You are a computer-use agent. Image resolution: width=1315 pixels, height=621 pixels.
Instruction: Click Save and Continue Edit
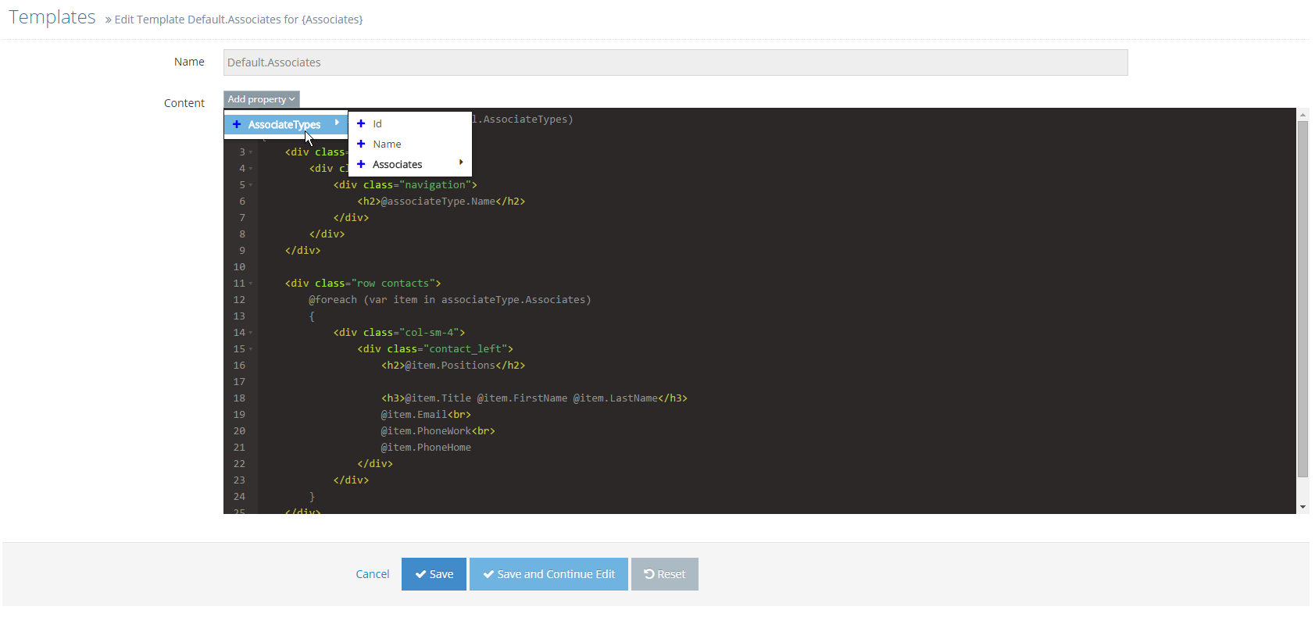coord(549,574)
